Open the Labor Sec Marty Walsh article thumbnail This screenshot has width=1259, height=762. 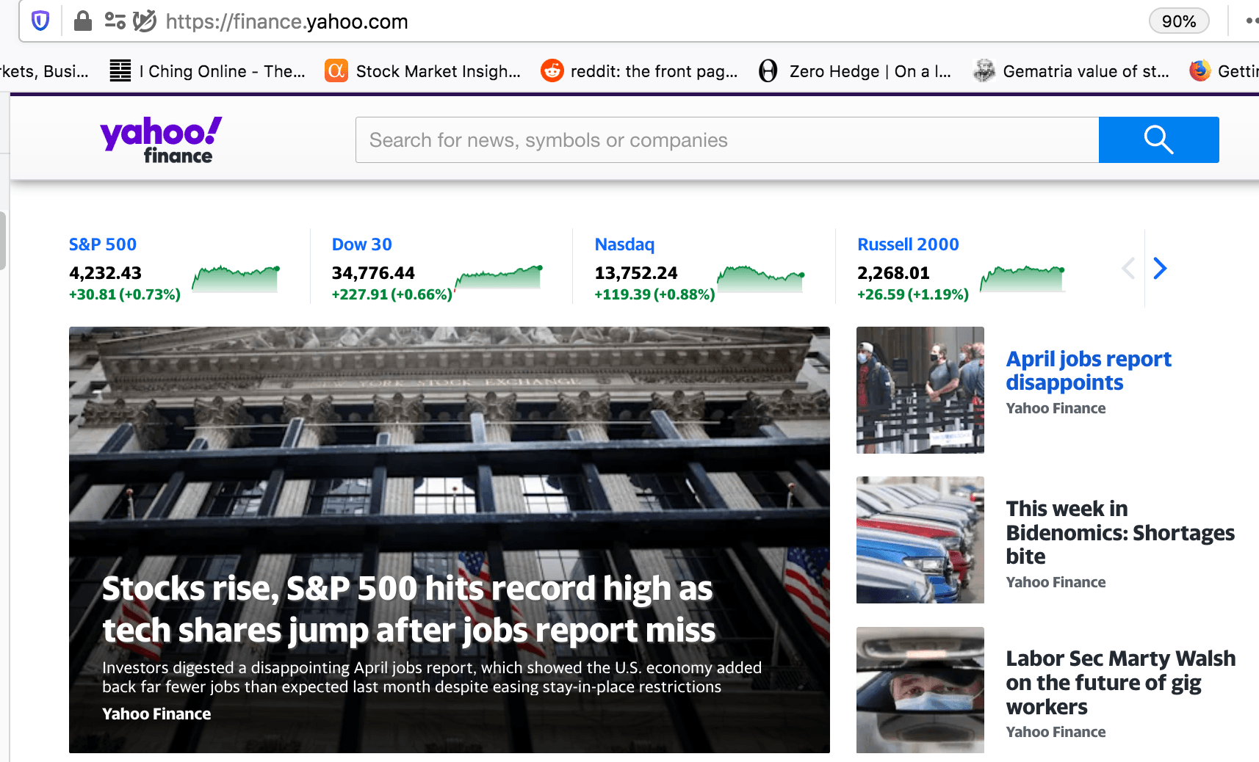920,689
